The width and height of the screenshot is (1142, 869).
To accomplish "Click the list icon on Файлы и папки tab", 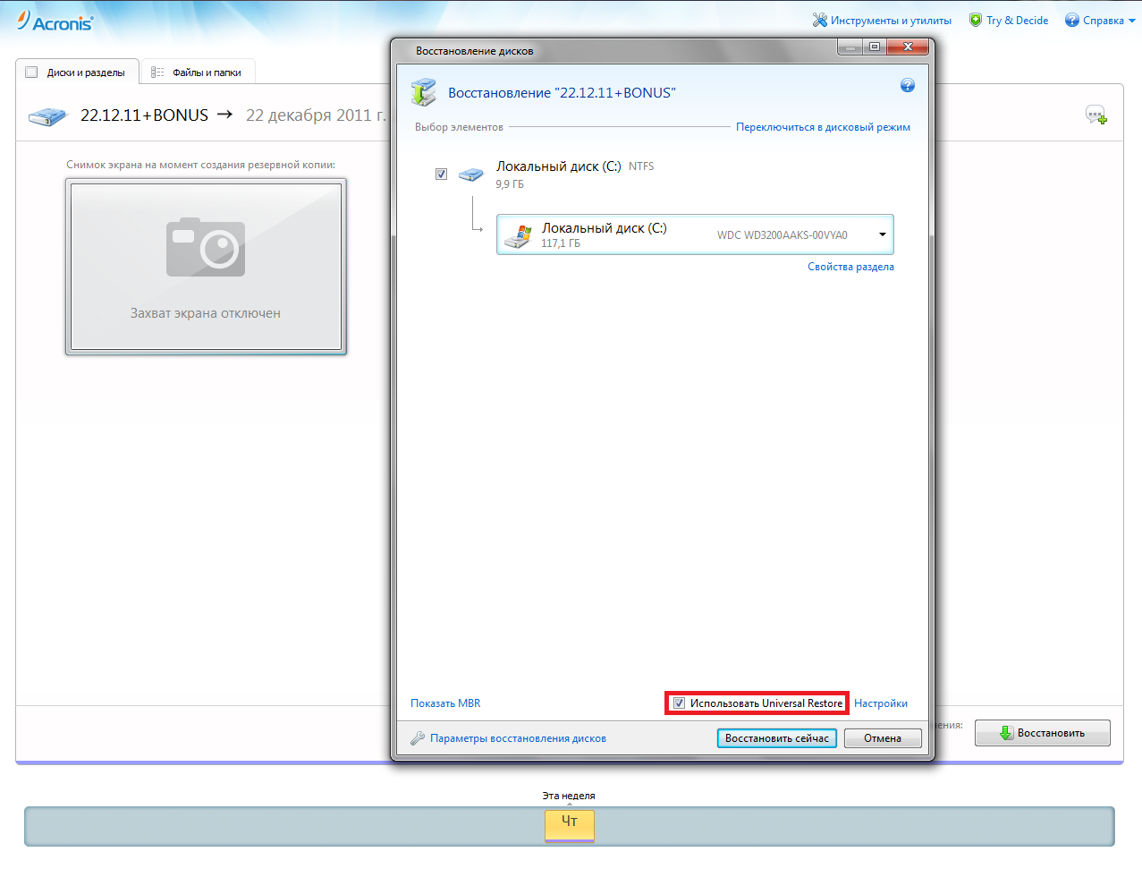I will [157, 72].
